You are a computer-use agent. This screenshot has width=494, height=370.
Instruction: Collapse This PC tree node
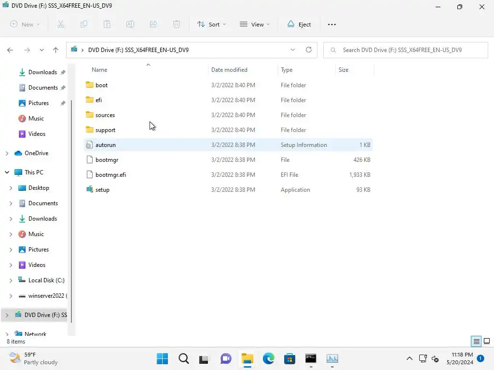tap(7, 172)
